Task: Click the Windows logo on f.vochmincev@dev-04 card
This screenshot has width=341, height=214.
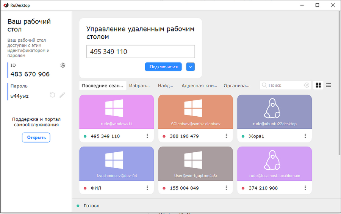Action: coord(114,160)
